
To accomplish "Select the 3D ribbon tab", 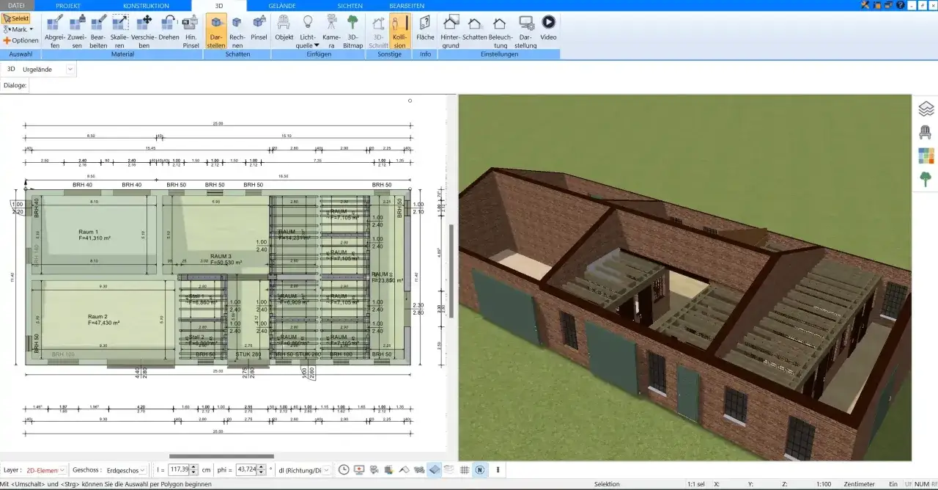I will [219, 5].
